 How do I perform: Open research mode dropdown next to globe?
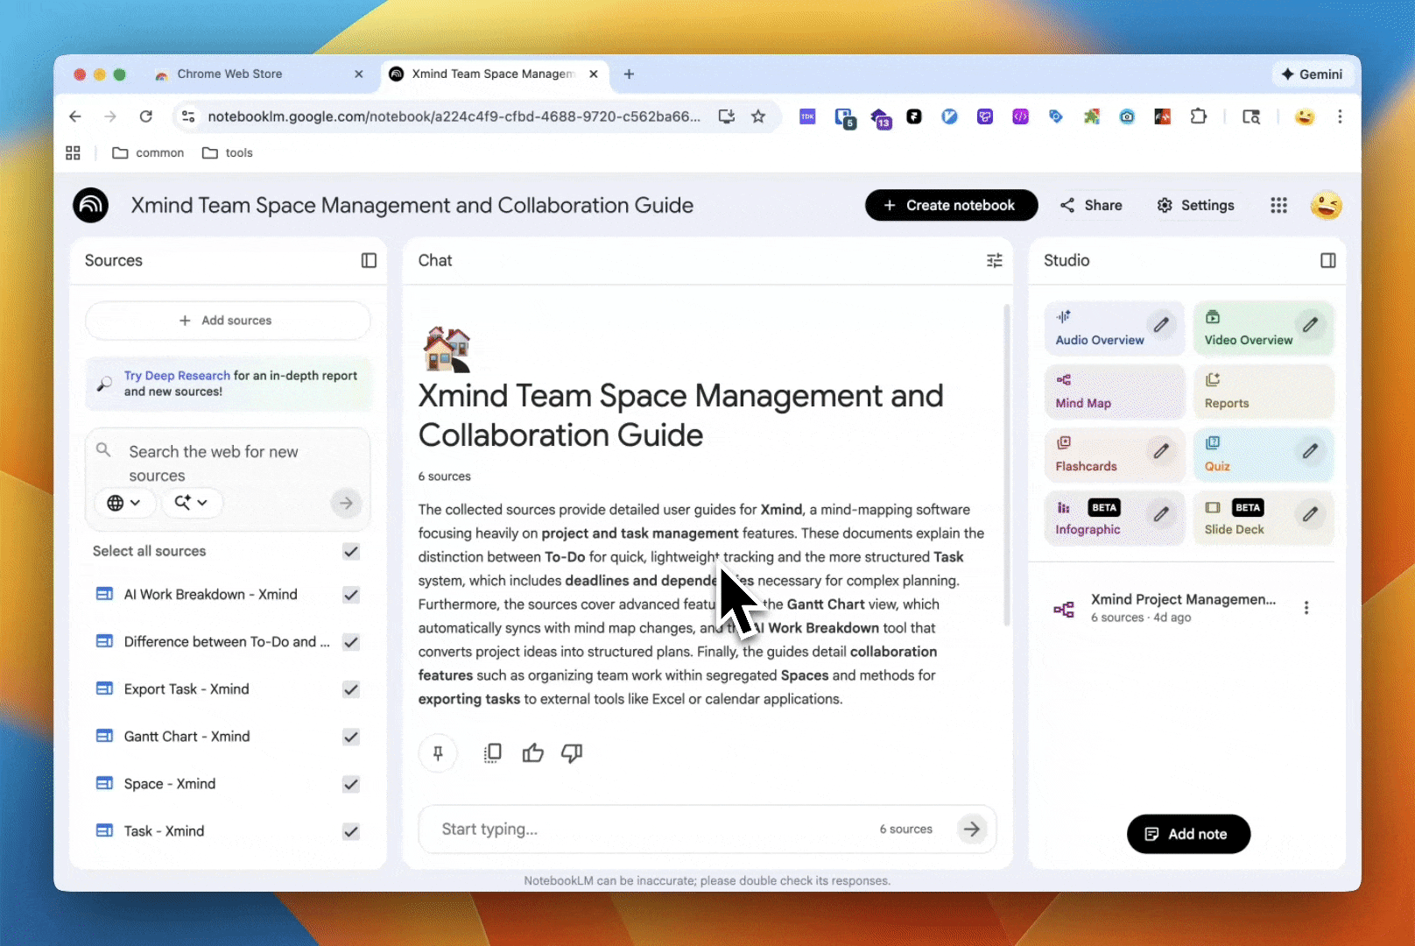pyautogui.click(x=191, y=503)
